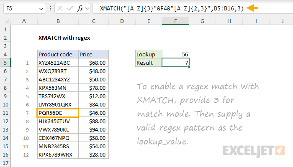This screenshot has width=293, height=167.
Task: Click the result cell showing 7
Action: [x=175, y=63]
